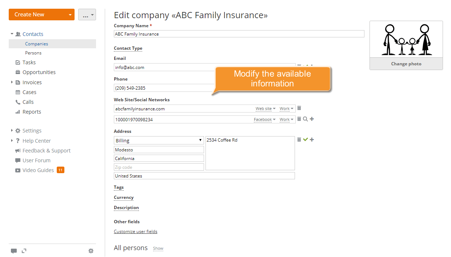This screenshot has width=451, height=257.
Task: Click the expand window icon in sidebar footer
Action: (24, 251)
